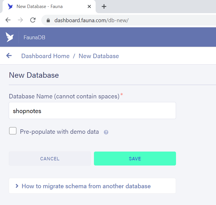The image size is (216, 205).
Task: Cancel database creation
Action: tap(50, 159)
